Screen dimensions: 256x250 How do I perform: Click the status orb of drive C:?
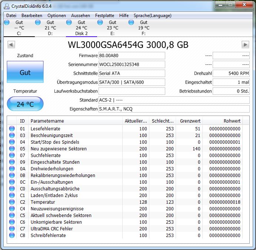pos(7,22)
